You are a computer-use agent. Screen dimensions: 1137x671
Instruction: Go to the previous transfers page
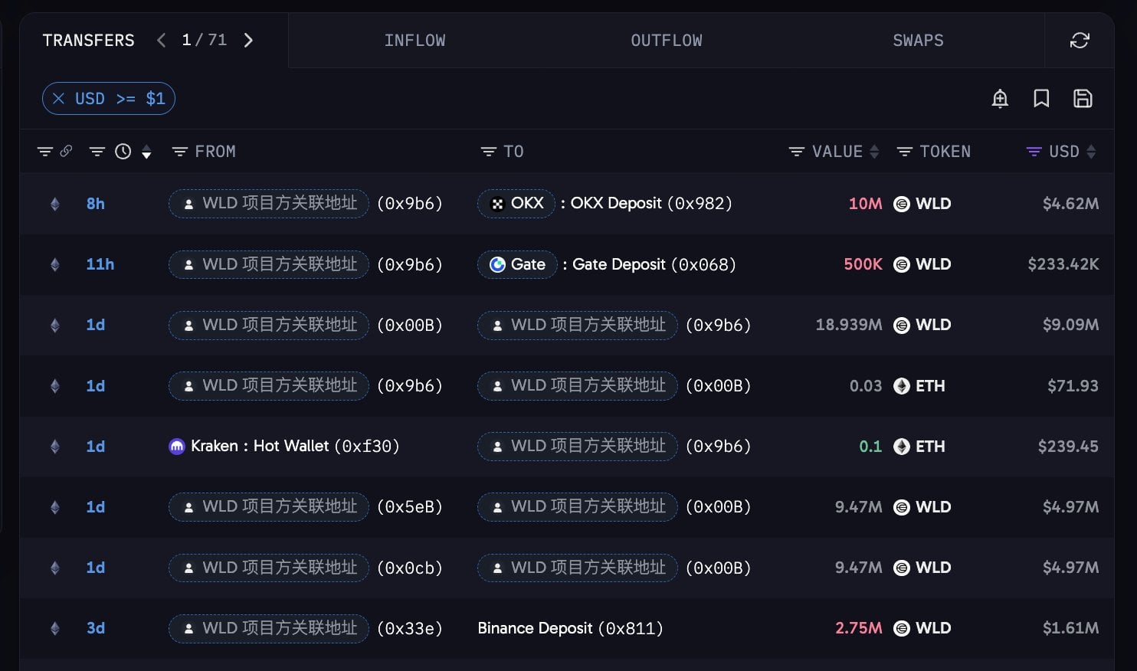pyautogui.click(x=161, y=41)
